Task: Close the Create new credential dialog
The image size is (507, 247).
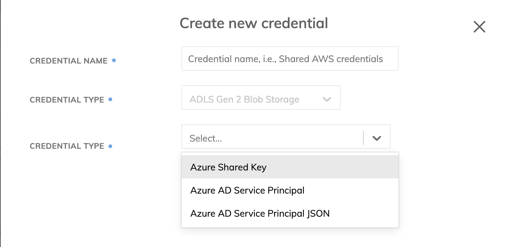Action: click(x=479, y=27)
